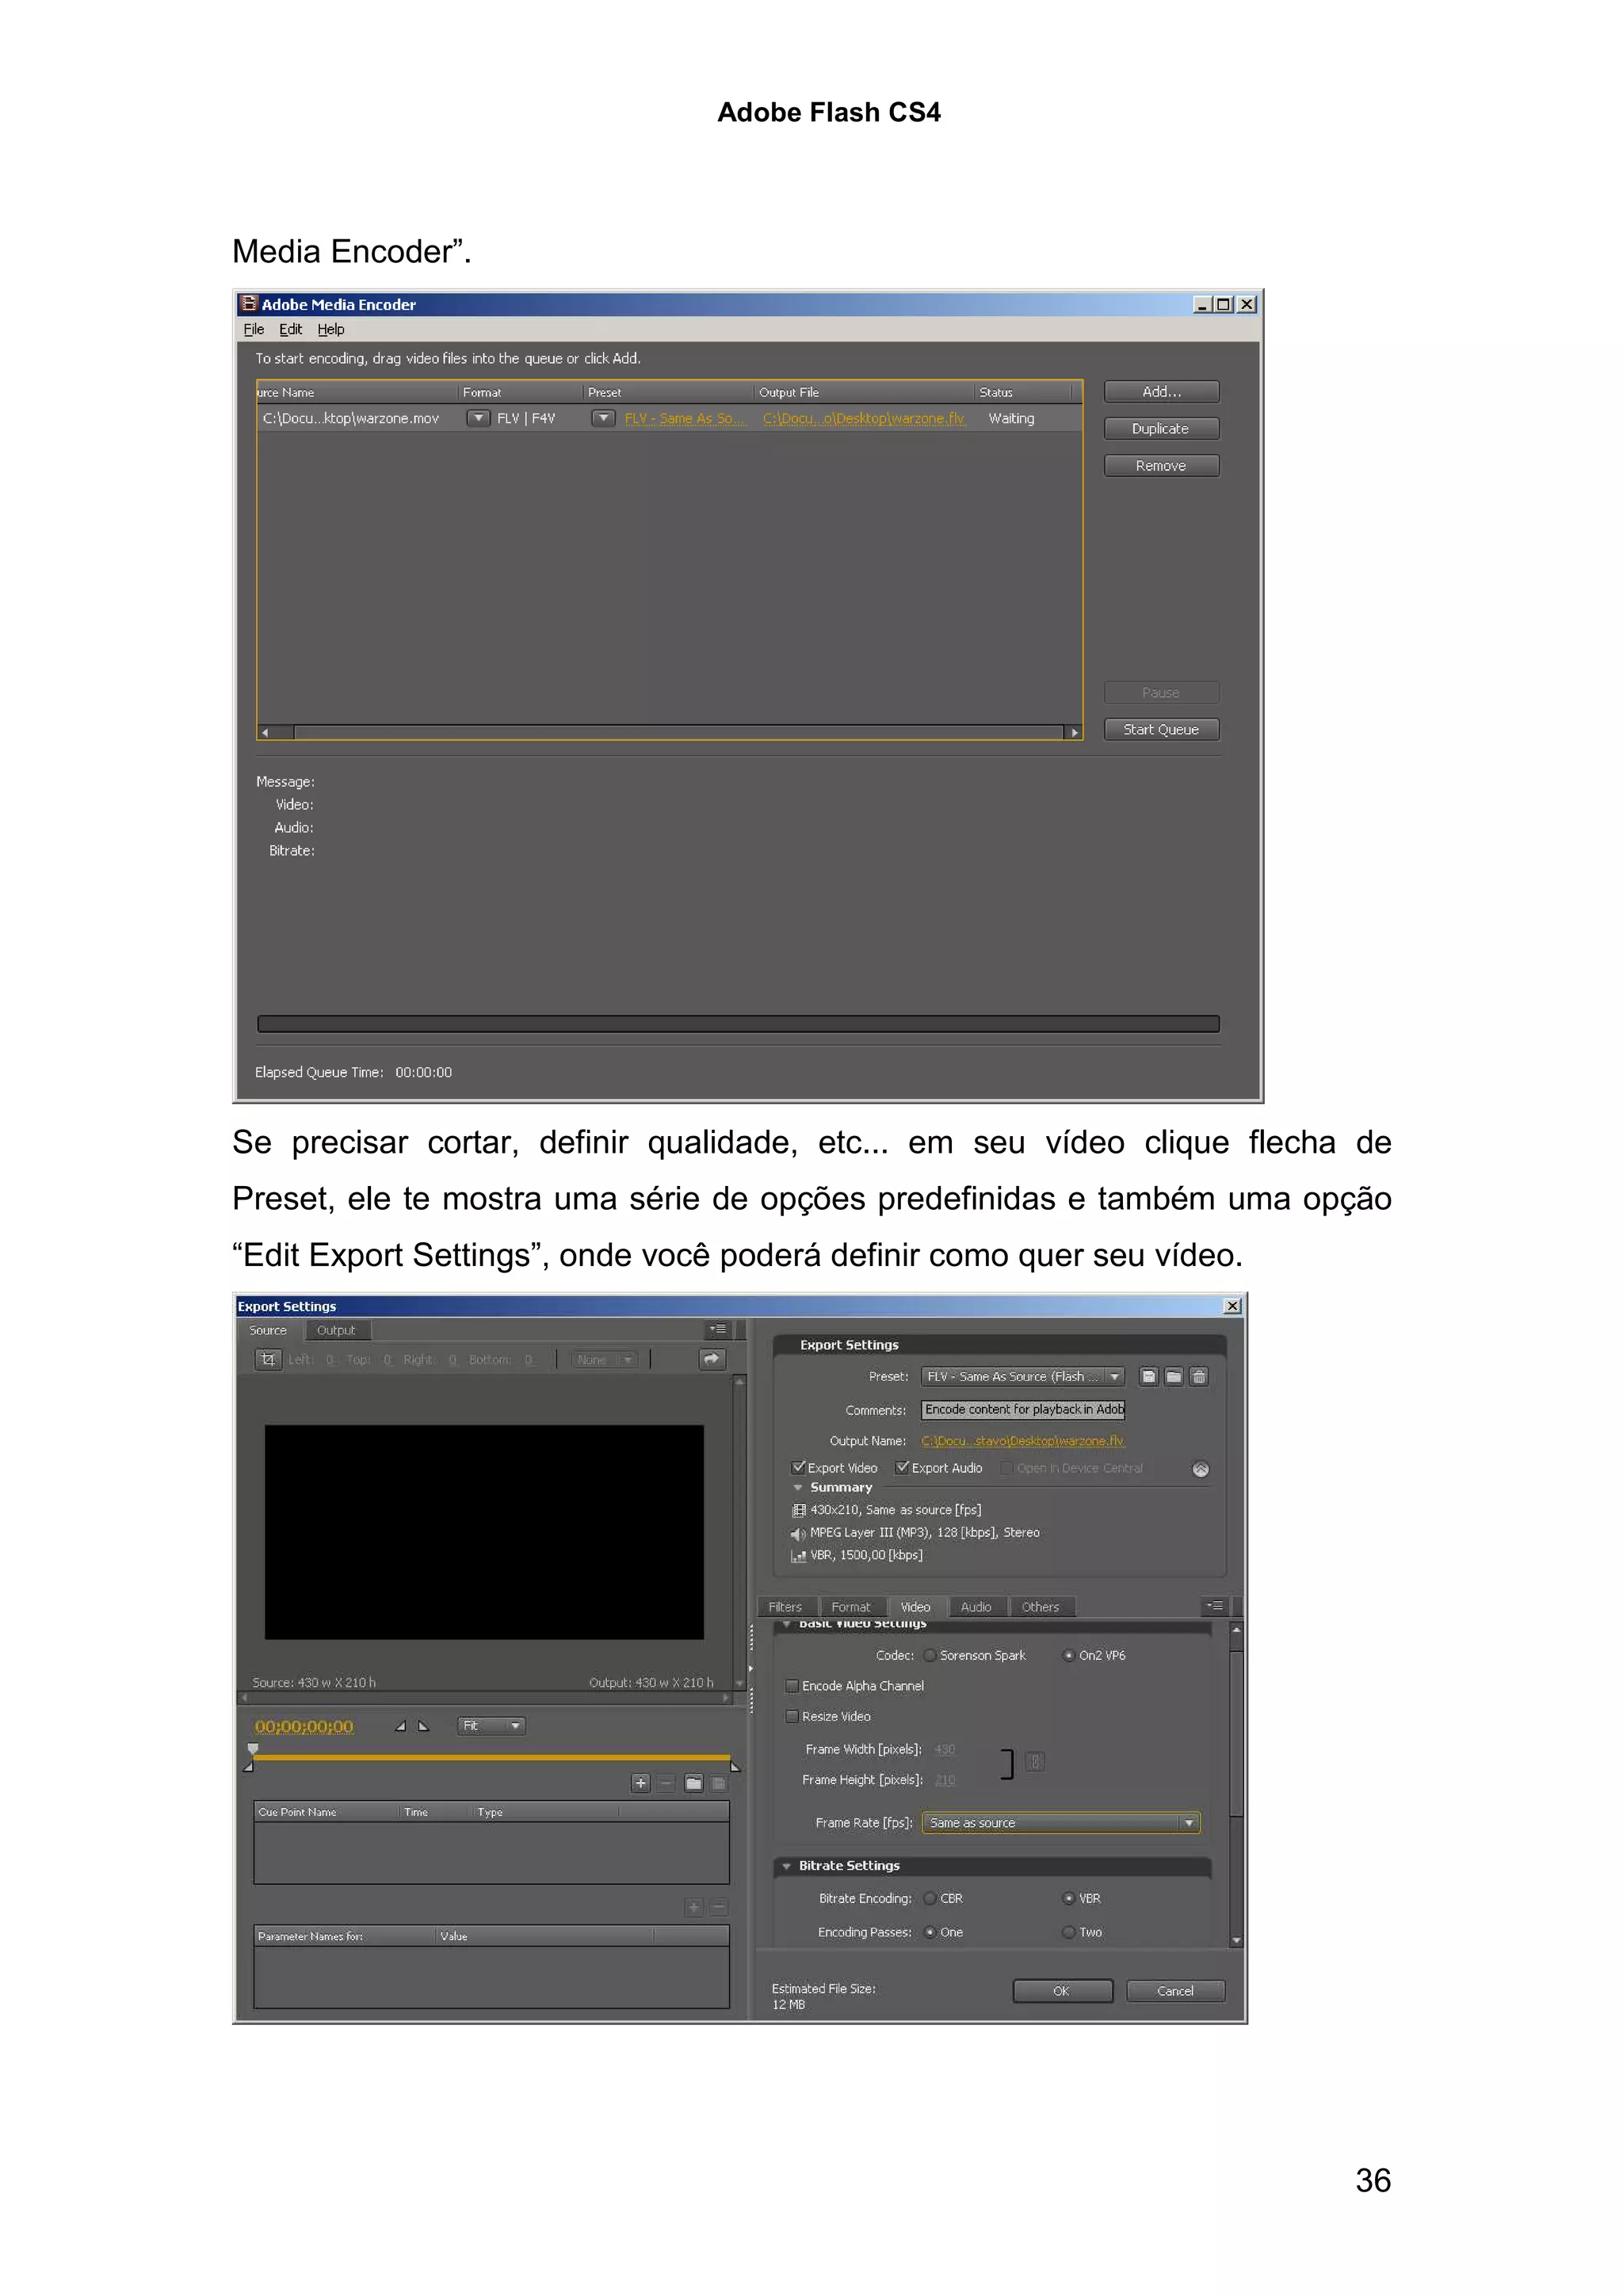
Task: Open the Edit menu
Action: [x=290, y=330]
